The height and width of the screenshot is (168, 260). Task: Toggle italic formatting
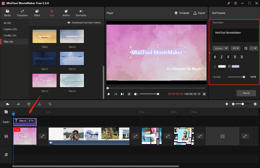222,57
